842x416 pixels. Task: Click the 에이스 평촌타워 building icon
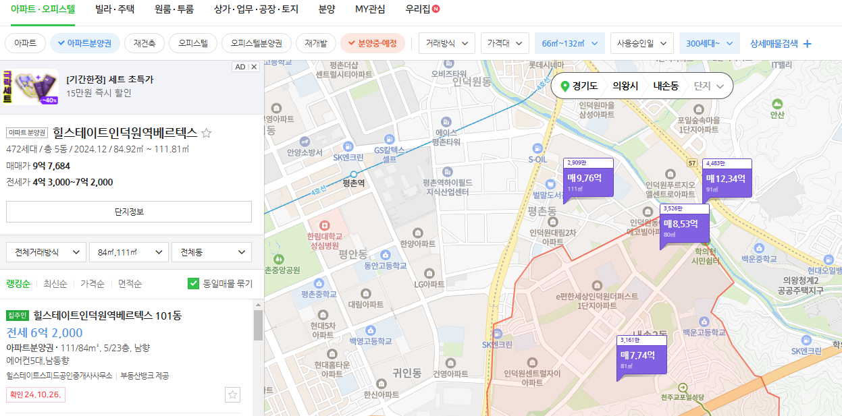tap(446, 121)
